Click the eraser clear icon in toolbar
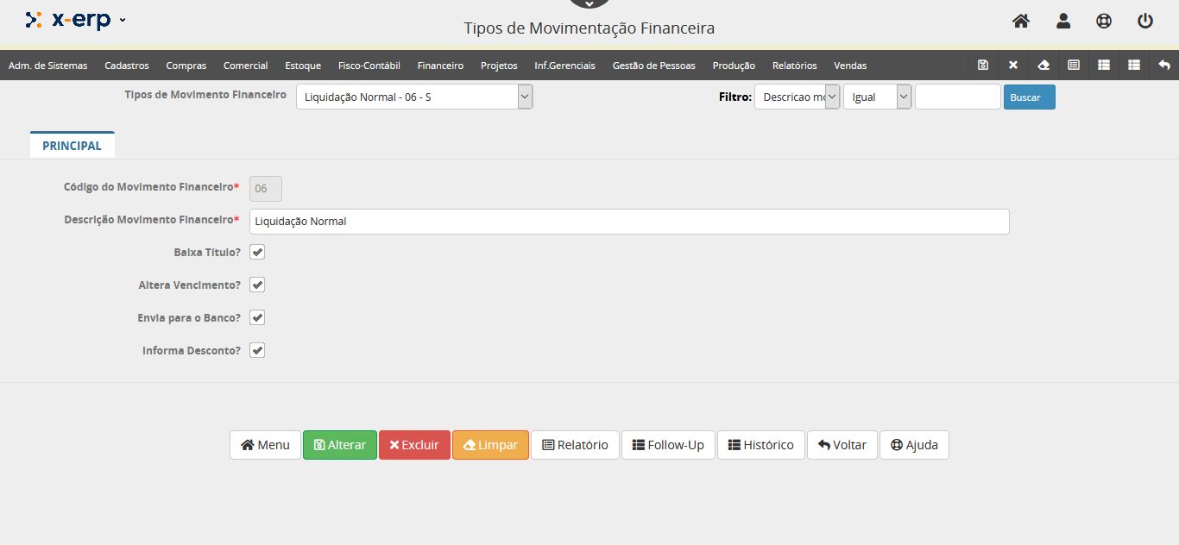1179x545 pixels. (x=1043, y=65)
